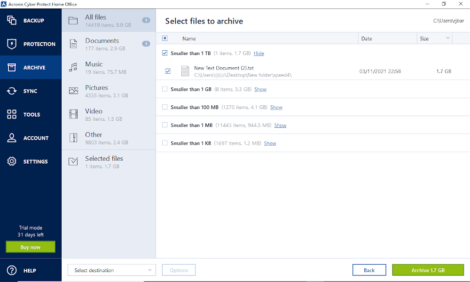470x282 pixels.
Task: Click the Help question mark icon
Action: pos(12,270)
